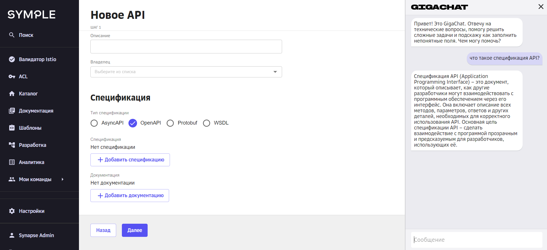The height and width of the screenshot is (250, 547).
Task: Click the Разработка tree icon
Action: point(12,145)
